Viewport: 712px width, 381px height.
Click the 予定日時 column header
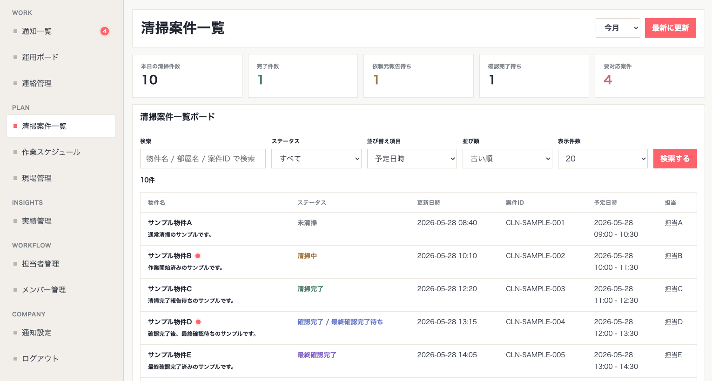[x=605, y=203]
